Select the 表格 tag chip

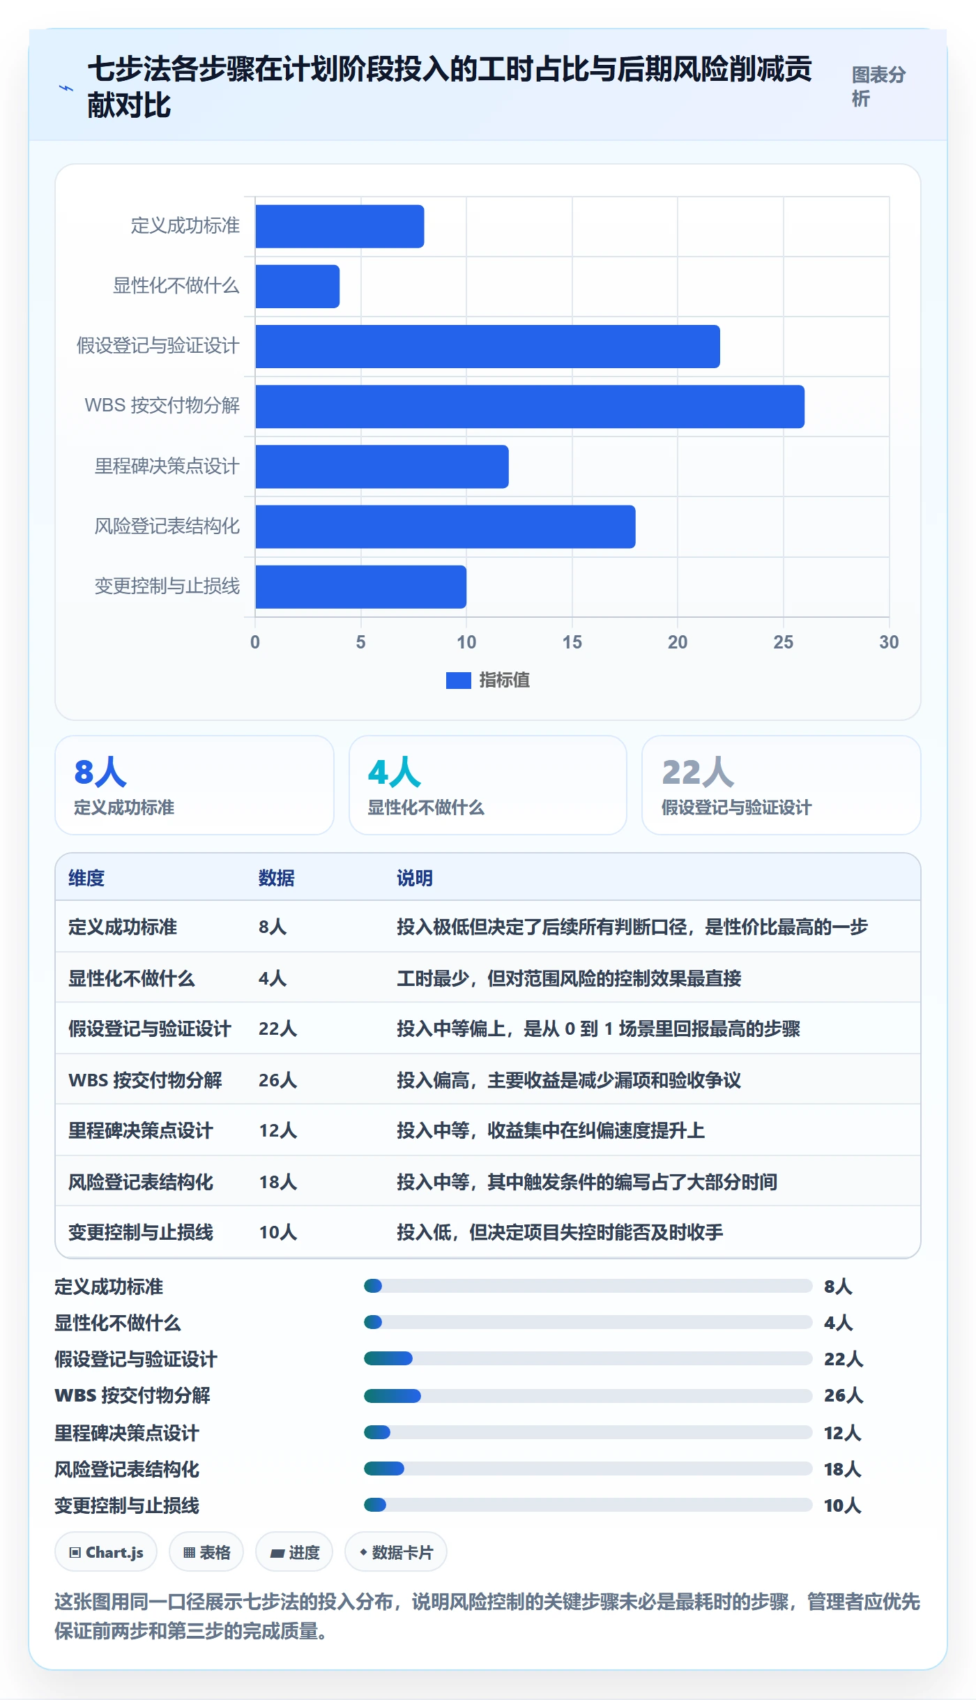(206, 1552)
